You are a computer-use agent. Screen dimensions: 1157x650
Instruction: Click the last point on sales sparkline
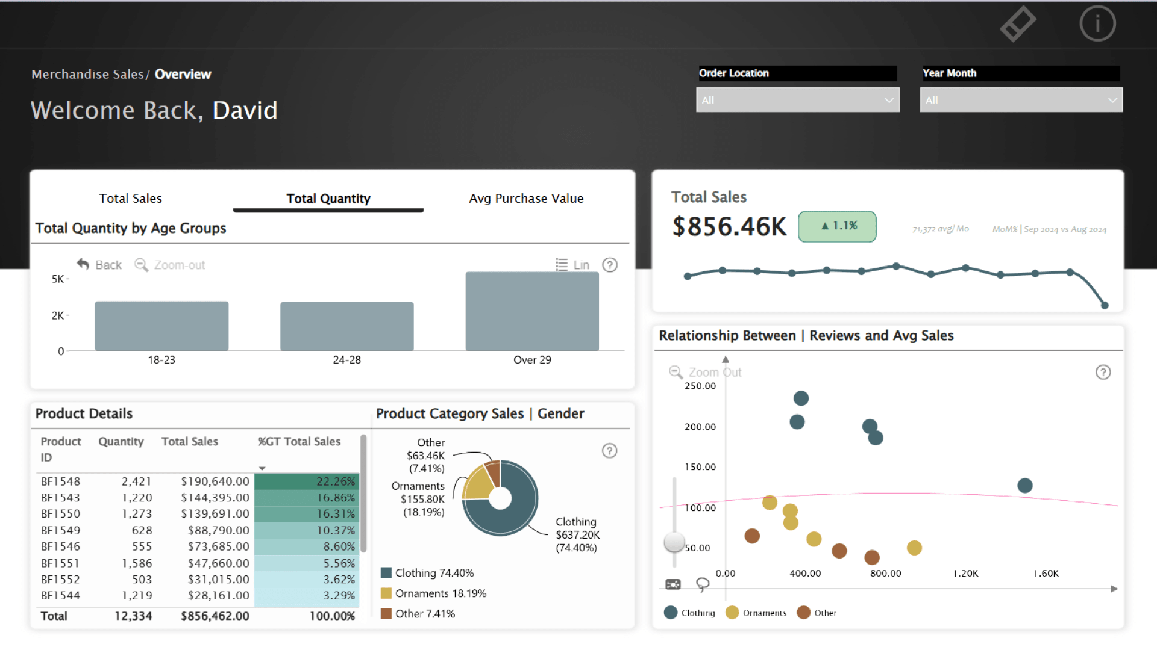tap(1105, 305)
